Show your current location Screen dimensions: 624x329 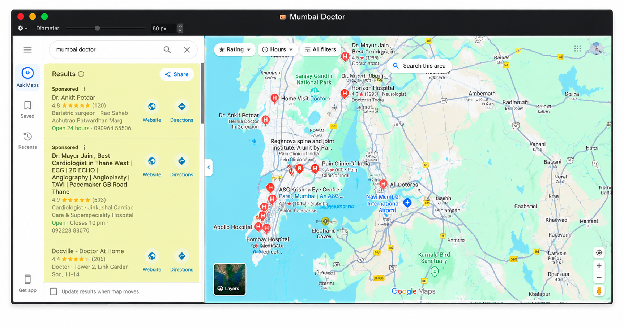[599, 253]
